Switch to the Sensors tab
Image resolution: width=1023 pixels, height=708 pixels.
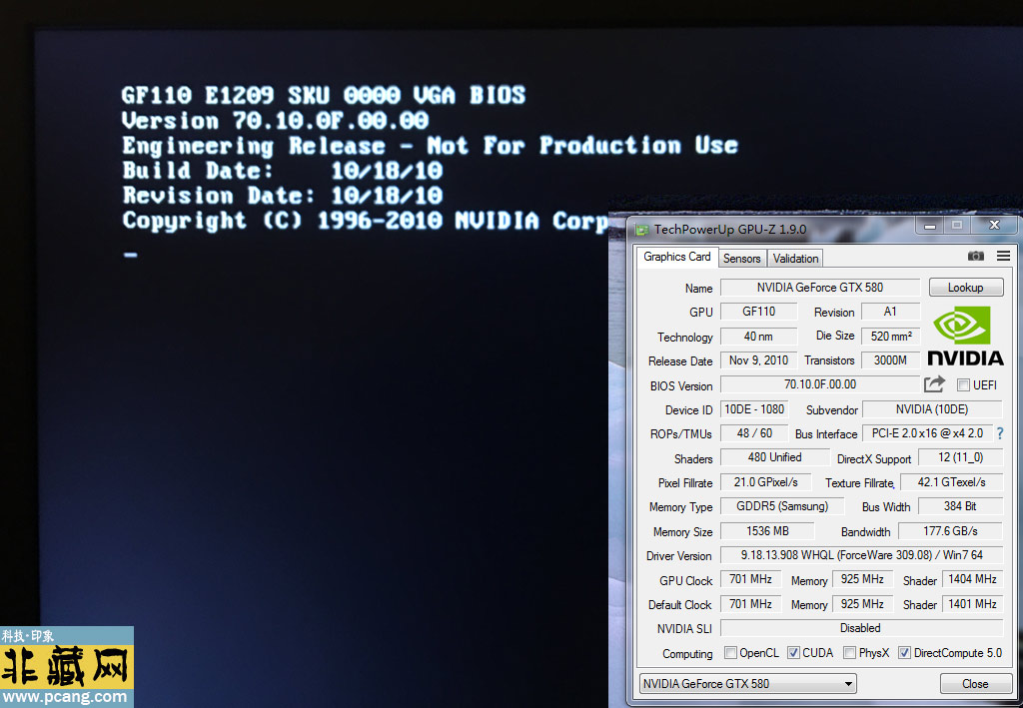[x=742, y=259]
